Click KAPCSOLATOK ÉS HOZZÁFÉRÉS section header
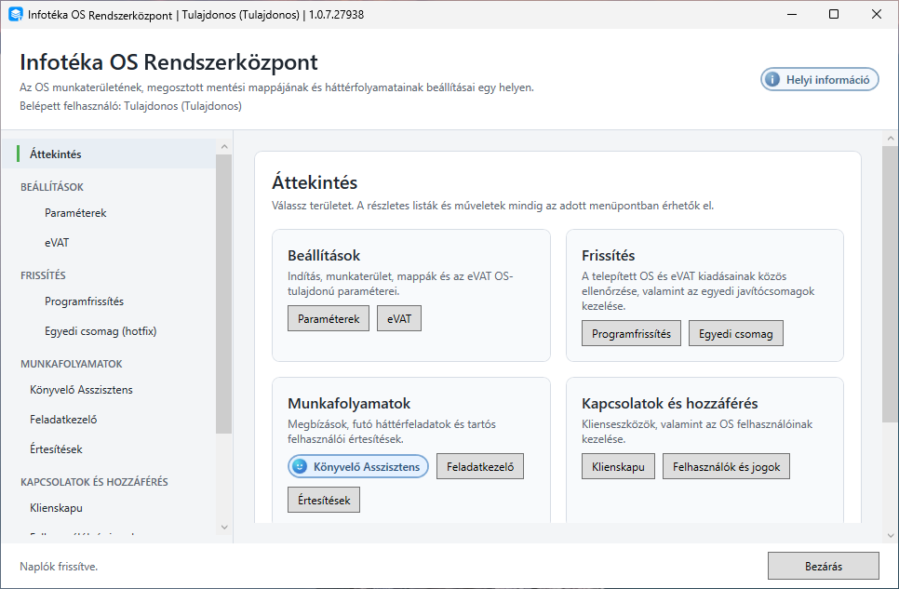The height and width of the screenshot is (589, 899). point(95,482)
